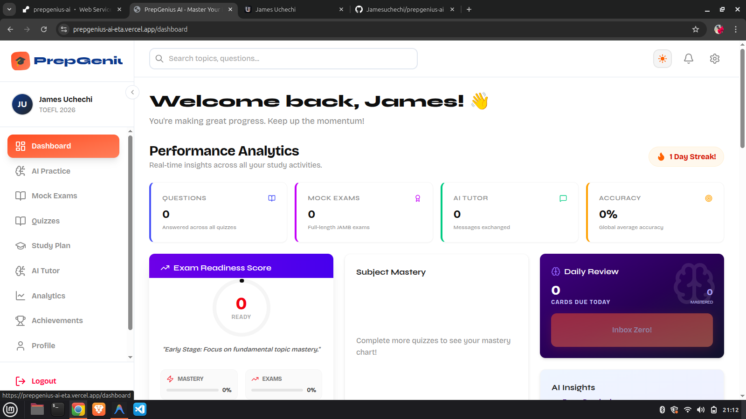Click the Inbox Zero! button
This screenshot has height=419, width=746.
[x=632, y=330]
